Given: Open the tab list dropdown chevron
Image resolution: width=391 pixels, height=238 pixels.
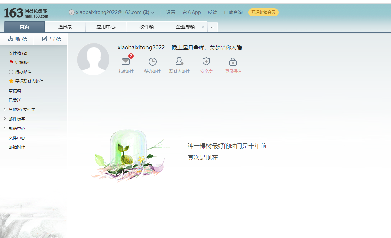Looking at the screenshot, I should pyautogui.click(x=213, y=27).
